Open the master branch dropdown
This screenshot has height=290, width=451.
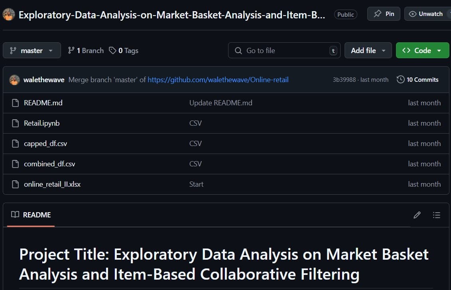pyautogui.click(x=32, y=50)
